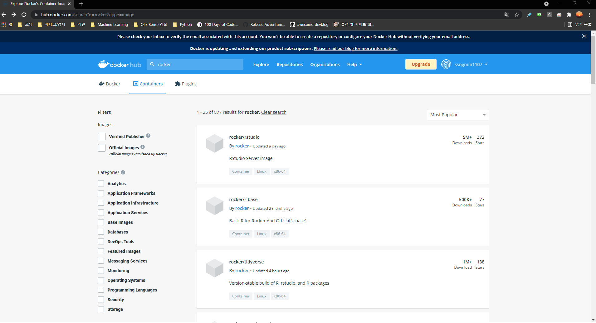Toggle the Base Images category
596x323 pixels.
click(101, 222)
